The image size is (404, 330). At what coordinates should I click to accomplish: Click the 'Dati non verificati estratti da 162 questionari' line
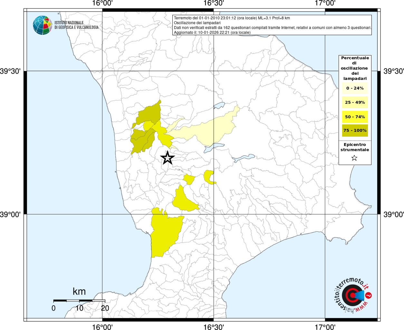tap(273, 28)
